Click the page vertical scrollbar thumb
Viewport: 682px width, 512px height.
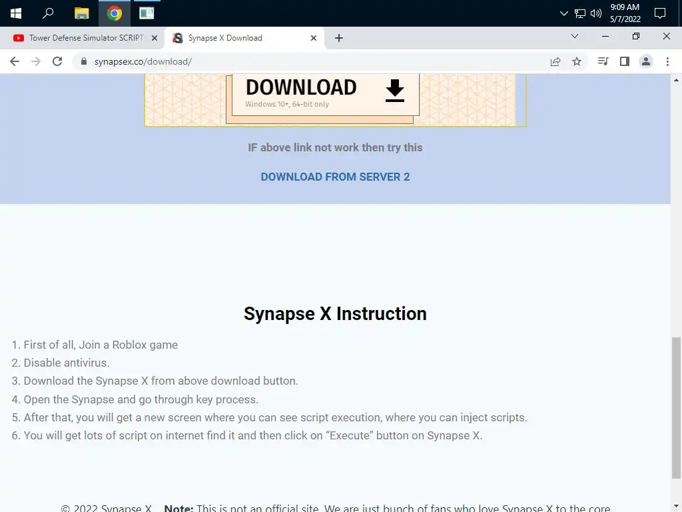point(676,408)
